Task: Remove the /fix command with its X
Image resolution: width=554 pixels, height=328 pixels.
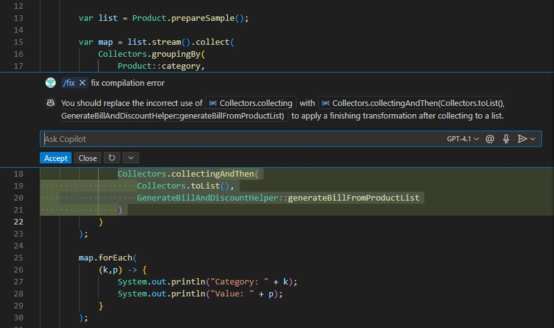Action: (x=82, y=83)
